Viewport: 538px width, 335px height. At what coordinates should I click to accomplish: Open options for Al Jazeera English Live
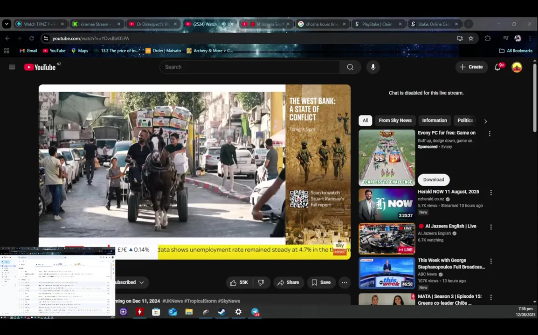click(x=491, y=227)
